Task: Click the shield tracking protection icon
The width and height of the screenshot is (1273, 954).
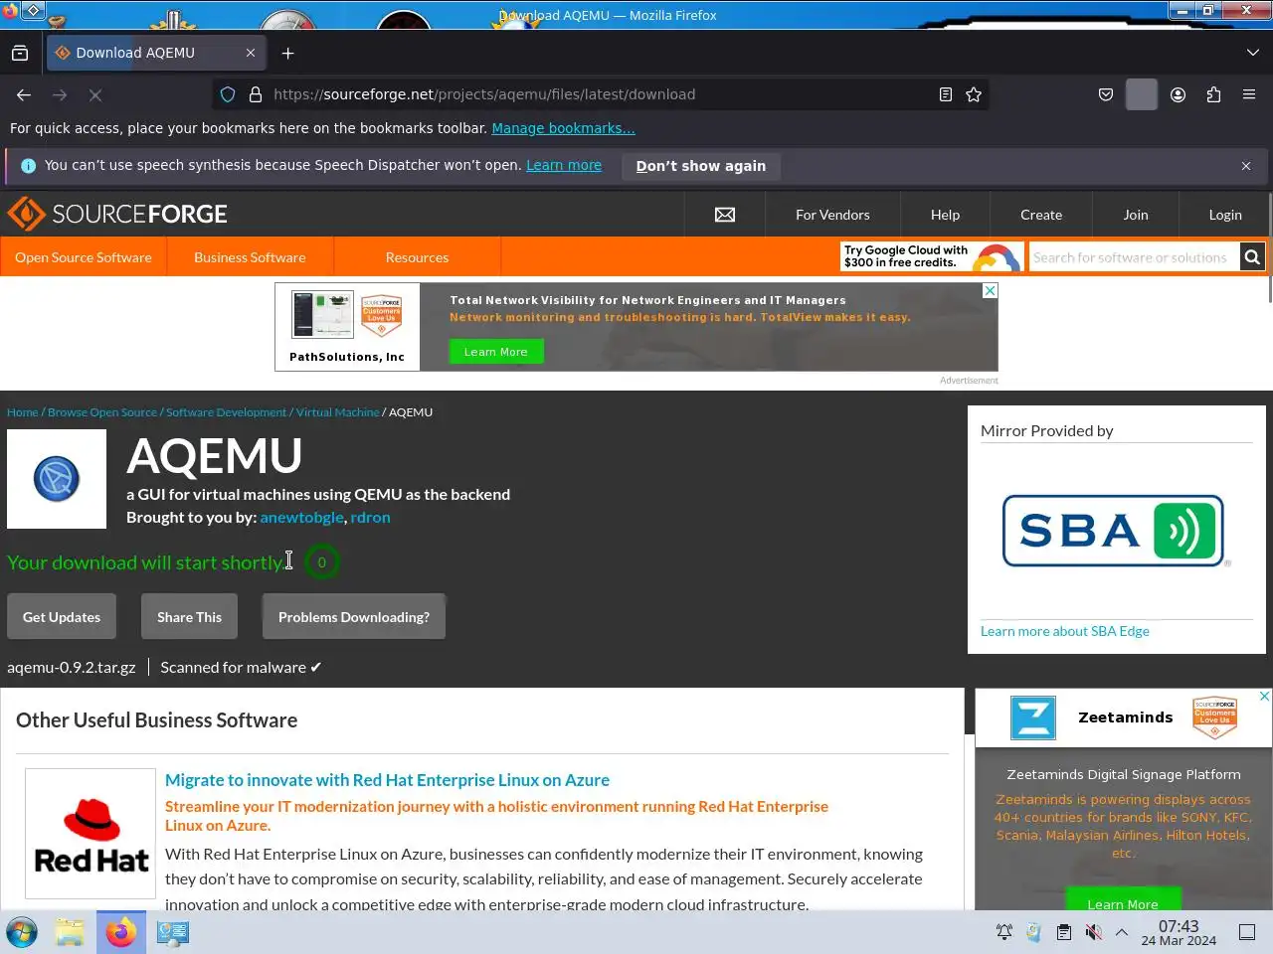Action: pyautogui.click(x=228, y=94)
